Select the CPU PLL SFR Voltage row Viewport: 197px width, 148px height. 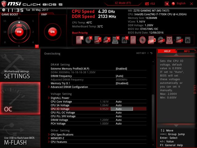[x=98, y=116]
